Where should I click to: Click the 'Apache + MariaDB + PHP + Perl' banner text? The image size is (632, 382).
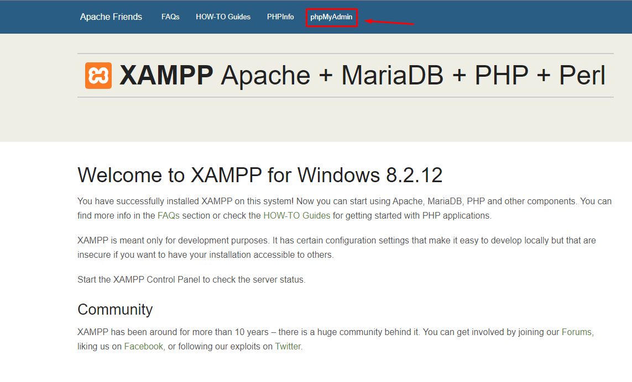pyautogui.click(x=412, y=76)
